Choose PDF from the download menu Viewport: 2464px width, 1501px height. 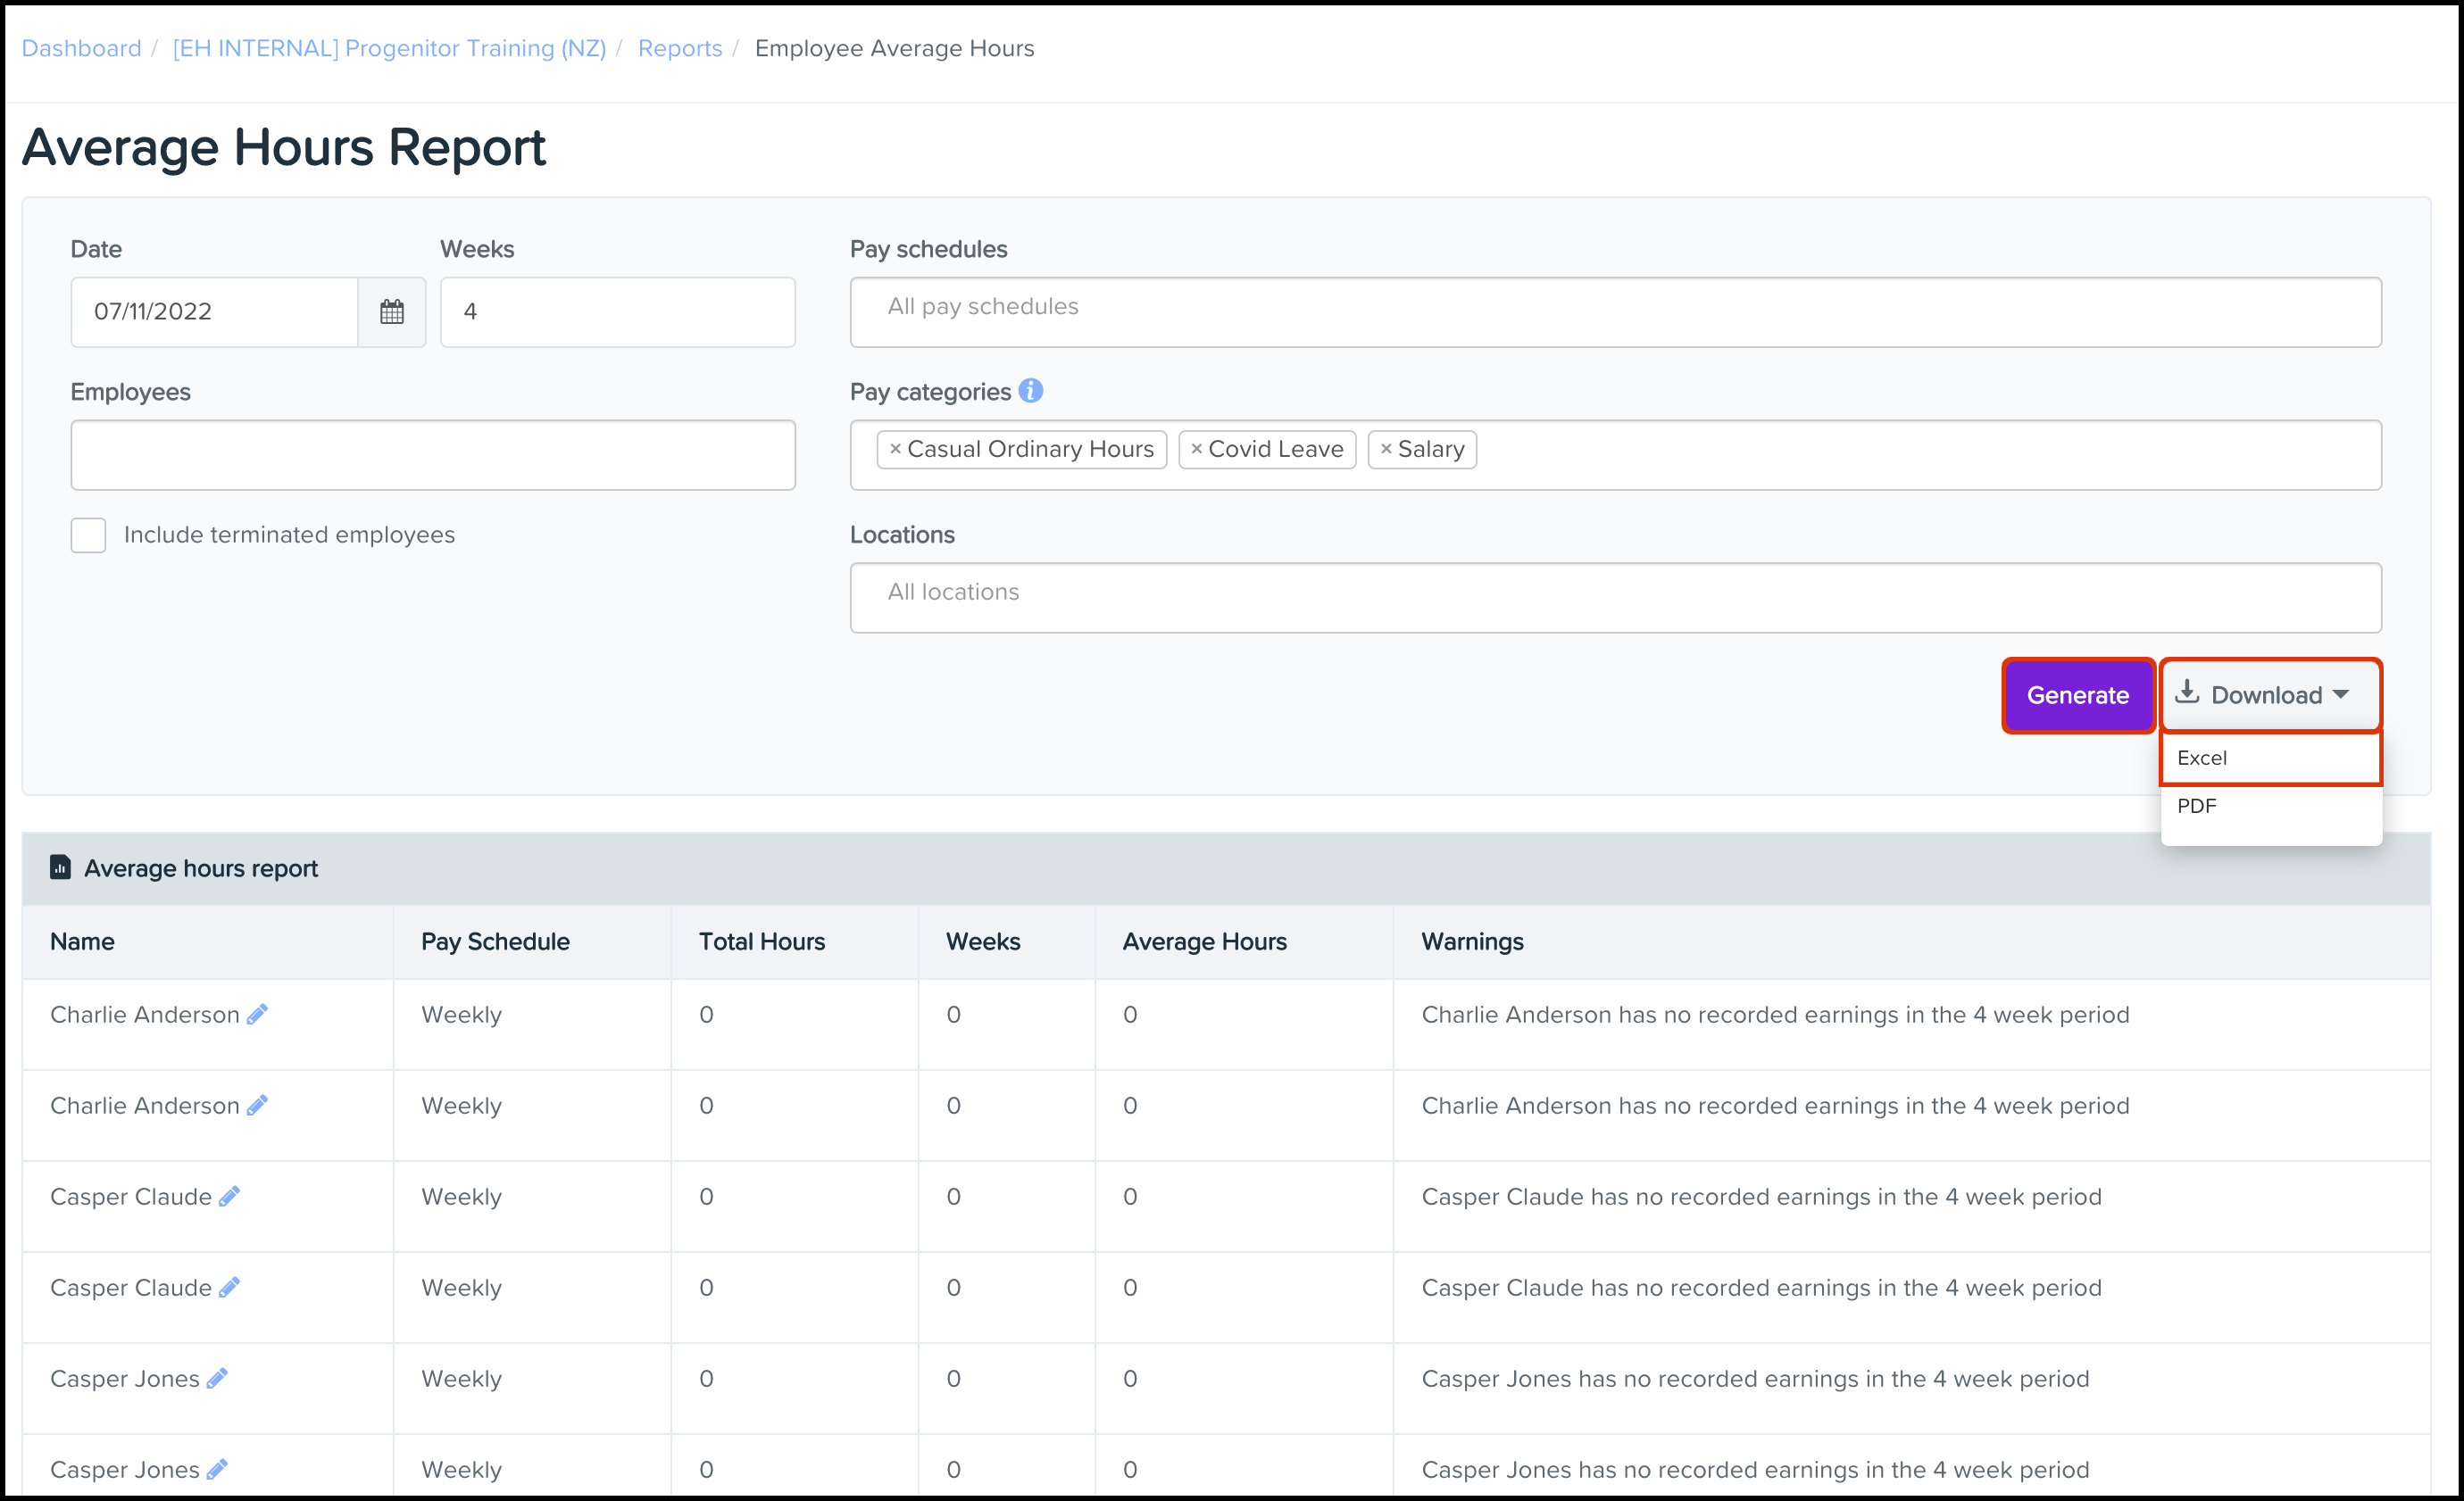tap(2196, 806)
